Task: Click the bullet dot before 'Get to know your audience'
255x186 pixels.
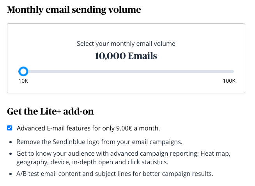Action: [x=11, y=154]
